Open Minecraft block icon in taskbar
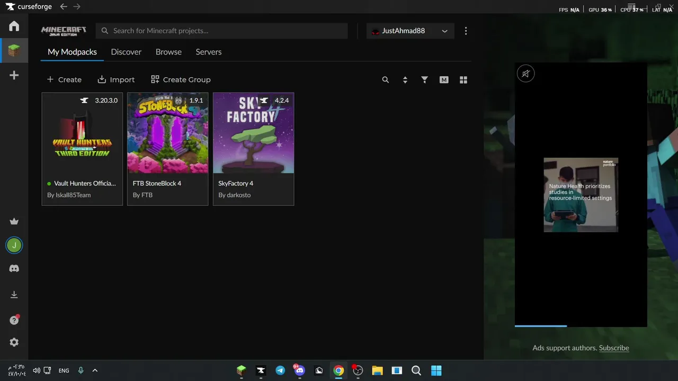Viewport: 678px width, 381px height. [241, 370]
